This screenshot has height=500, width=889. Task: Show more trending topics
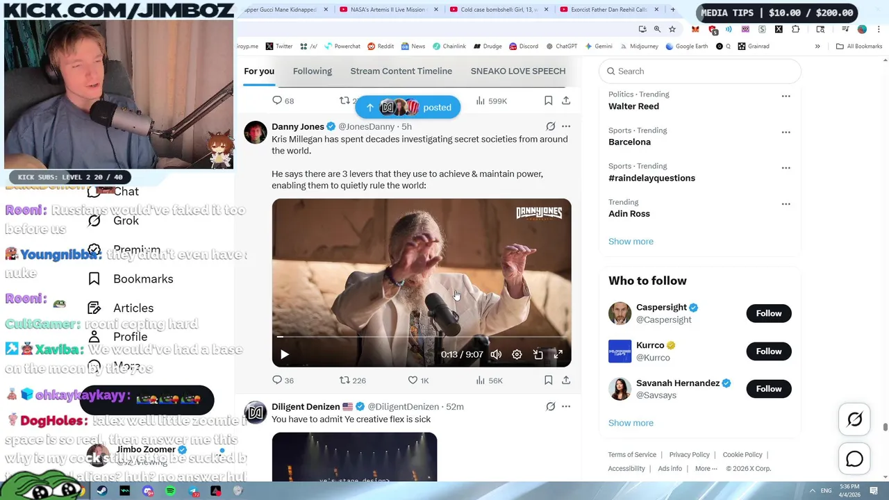click(631, 242)
